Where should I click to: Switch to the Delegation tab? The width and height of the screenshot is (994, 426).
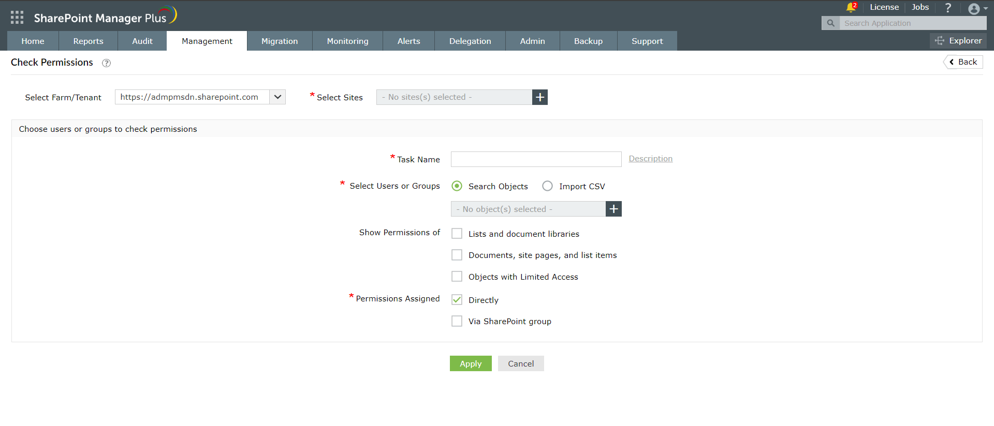470,41
